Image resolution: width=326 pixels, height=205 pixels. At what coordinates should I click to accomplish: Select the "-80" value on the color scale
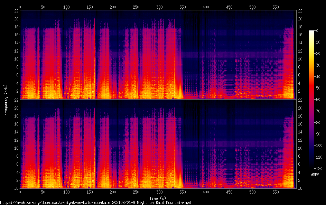[317, 122]
